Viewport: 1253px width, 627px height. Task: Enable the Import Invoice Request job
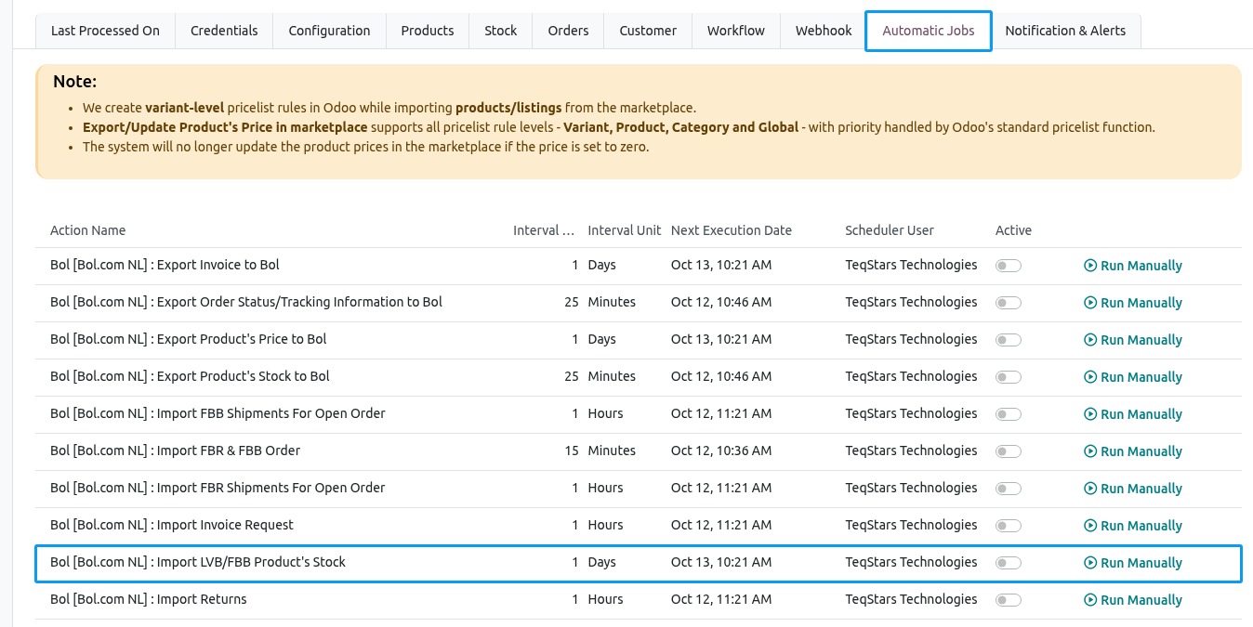[x=1009, y=526]
